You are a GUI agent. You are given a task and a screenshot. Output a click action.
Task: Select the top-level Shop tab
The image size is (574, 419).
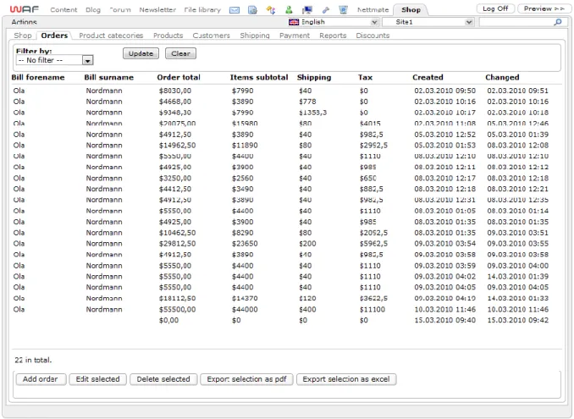tap(411, 10)
